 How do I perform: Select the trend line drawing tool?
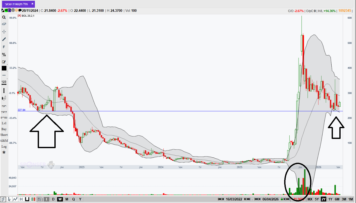pyautogui.click(x=4, y=39)
